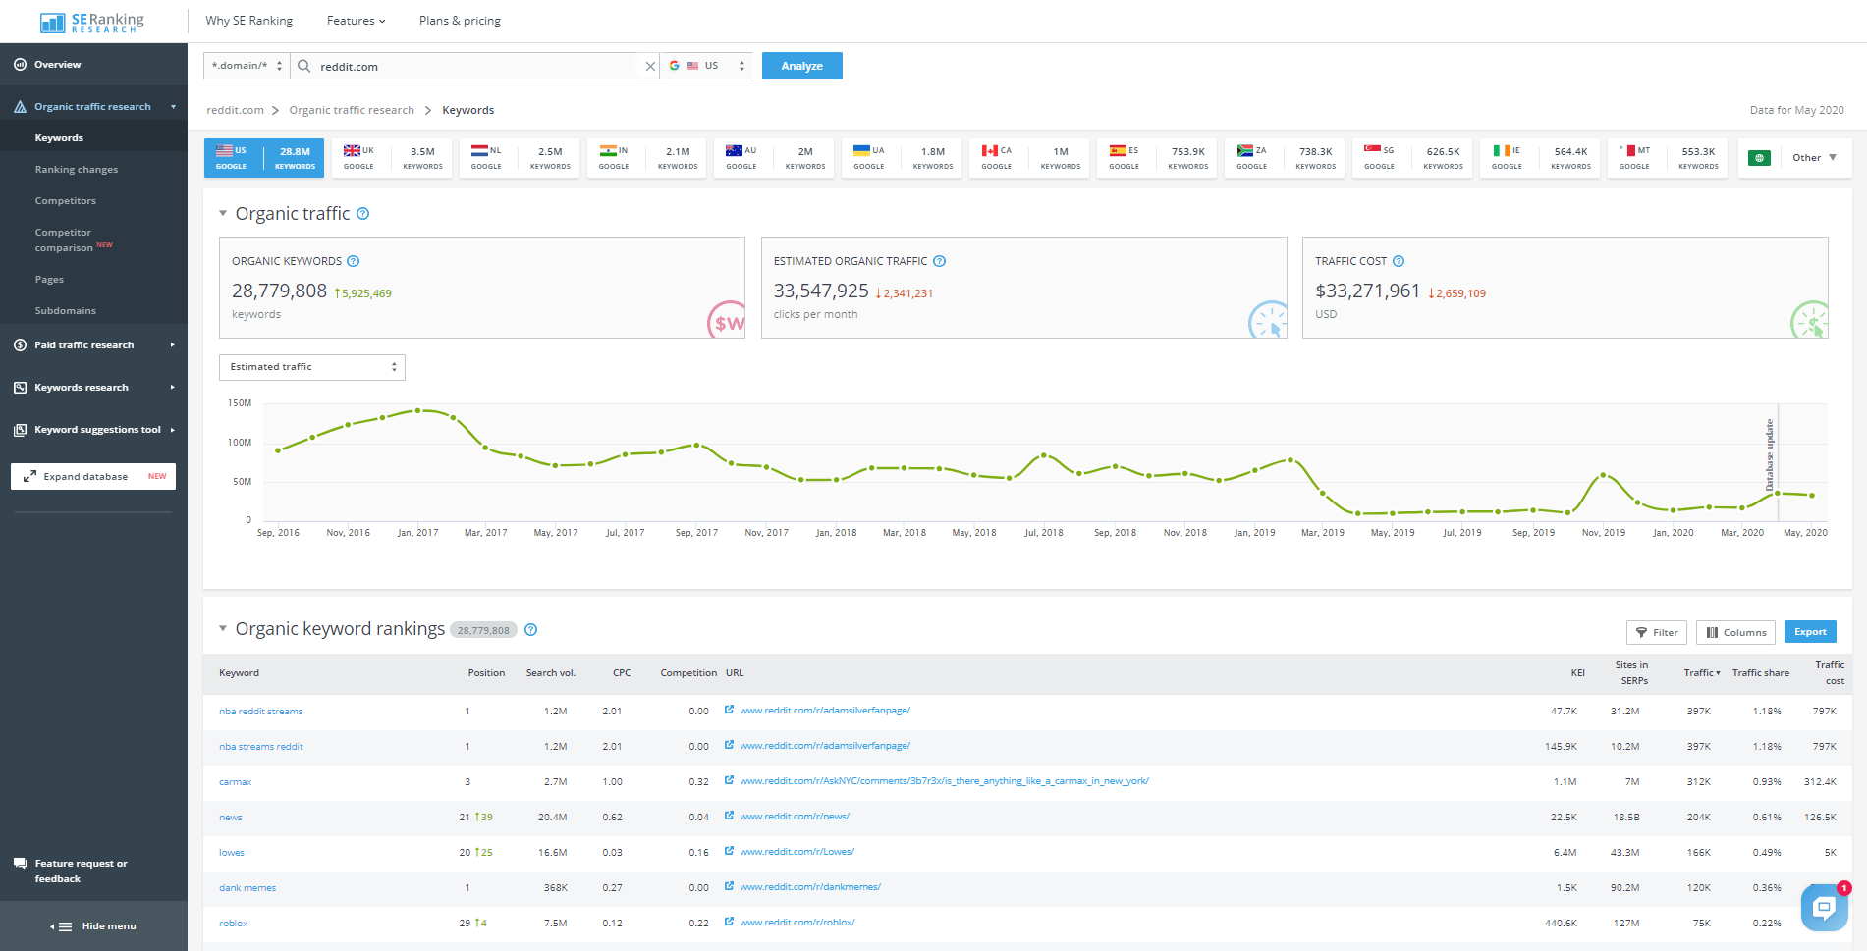Expand the Keyword suggestions tool submenu
Screen dimensions: 1867x951
[x=173, y=430]
